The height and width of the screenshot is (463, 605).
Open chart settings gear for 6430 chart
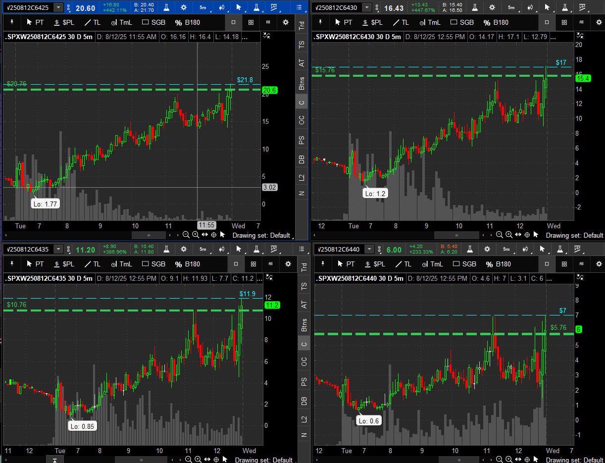[x=492, y=7]
